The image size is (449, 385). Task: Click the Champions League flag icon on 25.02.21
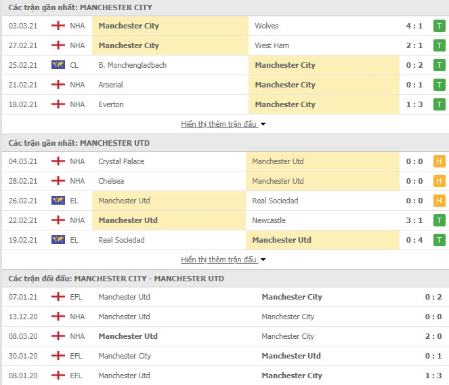pos(58,65)
